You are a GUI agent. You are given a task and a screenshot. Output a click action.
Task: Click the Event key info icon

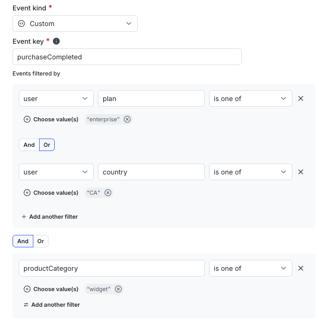click(56, 41)
